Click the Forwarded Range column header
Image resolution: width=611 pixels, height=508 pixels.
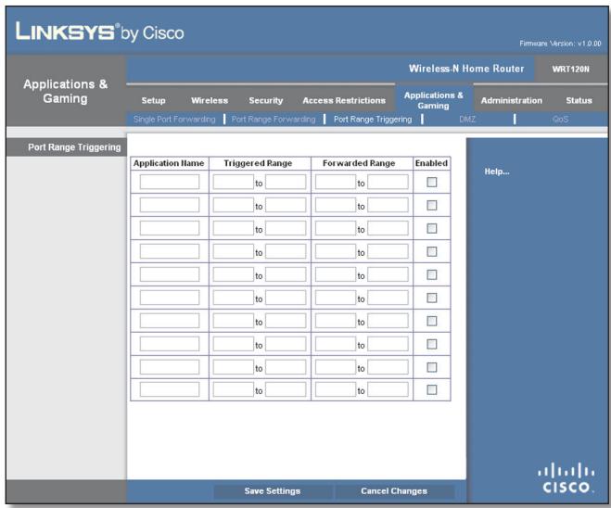(359, 163)
